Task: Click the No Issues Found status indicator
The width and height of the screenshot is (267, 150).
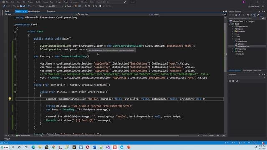Action: click(x=23, y=135)
